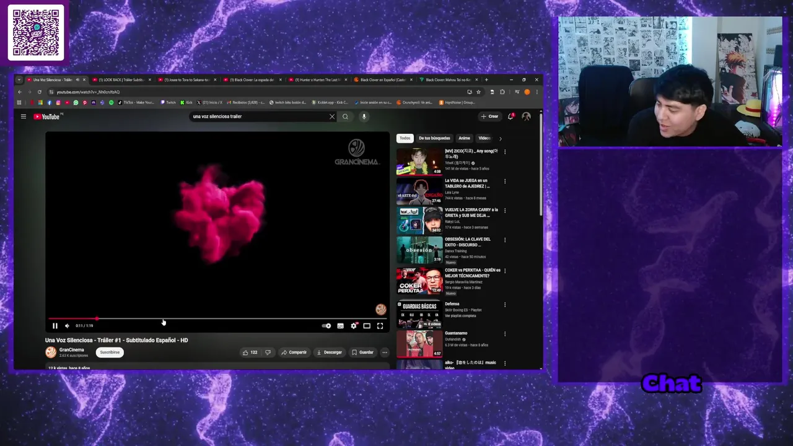Open options for Defensa playlist
793x446 pixels.
coord(504,305)
